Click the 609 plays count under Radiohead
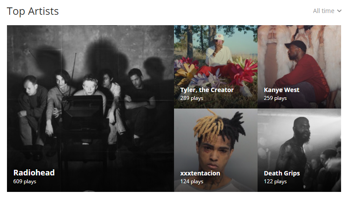Viewport: 345px width, 198px height. [25, 181]
